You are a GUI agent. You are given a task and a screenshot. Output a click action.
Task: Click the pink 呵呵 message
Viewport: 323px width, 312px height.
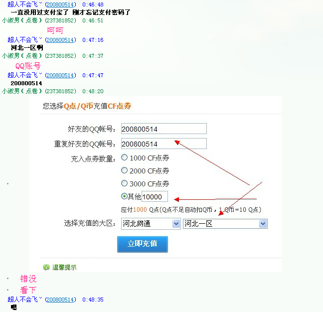tap(55, 30)
